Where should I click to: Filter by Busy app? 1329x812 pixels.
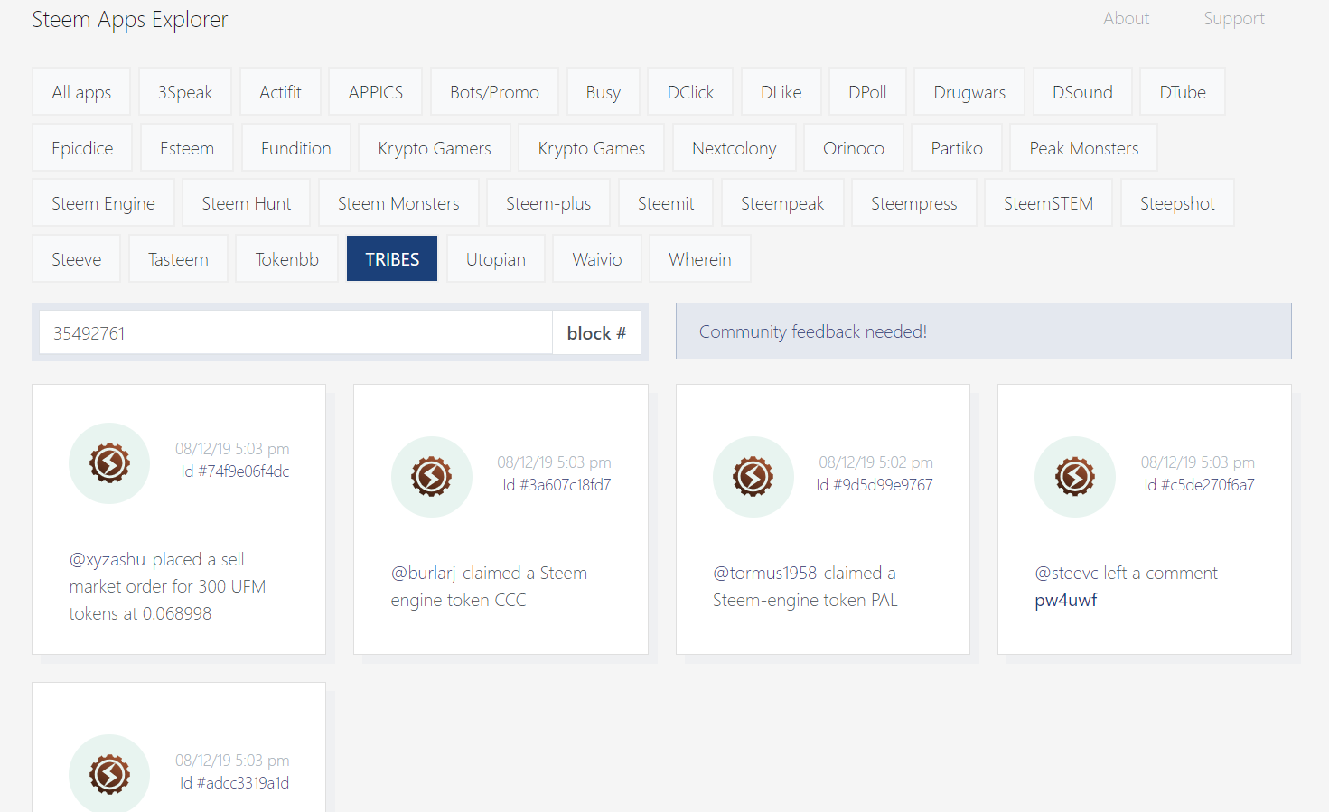604,92
